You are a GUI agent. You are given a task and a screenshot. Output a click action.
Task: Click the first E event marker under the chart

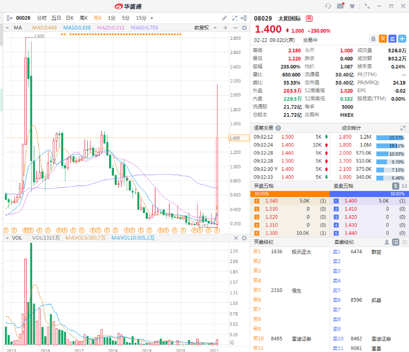pyautogui.click(x=6, y=230)
